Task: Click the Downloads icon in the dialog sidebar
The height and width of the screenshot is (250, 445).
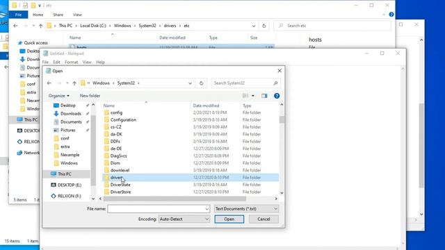Action: (56, 113)
